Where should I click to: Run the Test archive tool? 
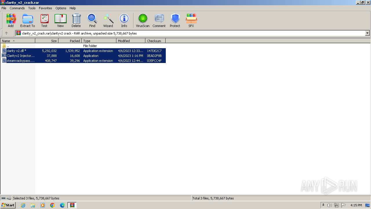point(44,20)
